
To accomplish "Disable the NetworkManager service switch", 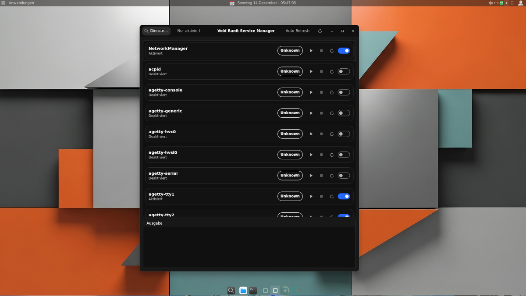I will (x=344, y=51).
